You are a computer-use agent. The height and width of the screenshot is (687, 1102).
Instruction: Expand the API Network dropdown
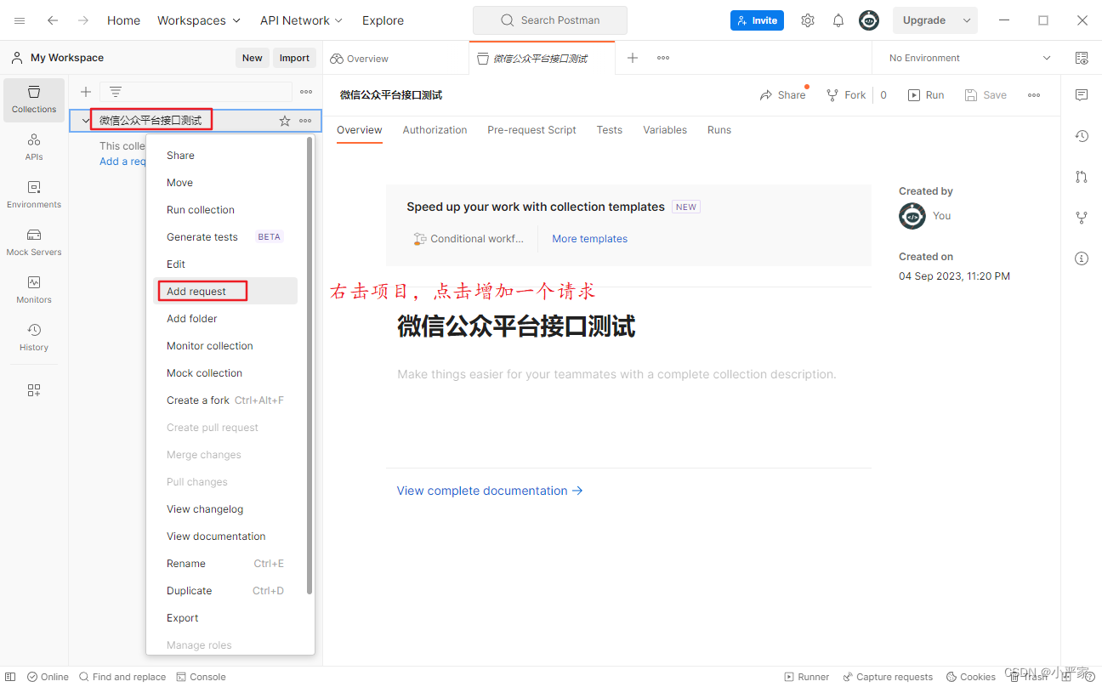pyautogui.click(x=301, y=20)
